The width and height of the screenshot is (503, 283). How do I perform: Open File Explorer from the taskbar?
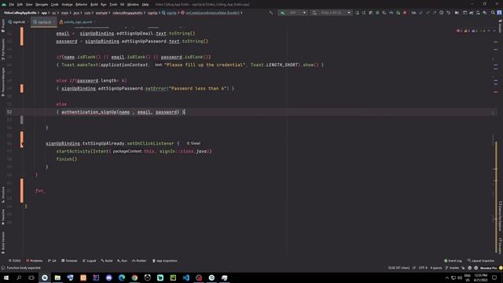(57, 277)
